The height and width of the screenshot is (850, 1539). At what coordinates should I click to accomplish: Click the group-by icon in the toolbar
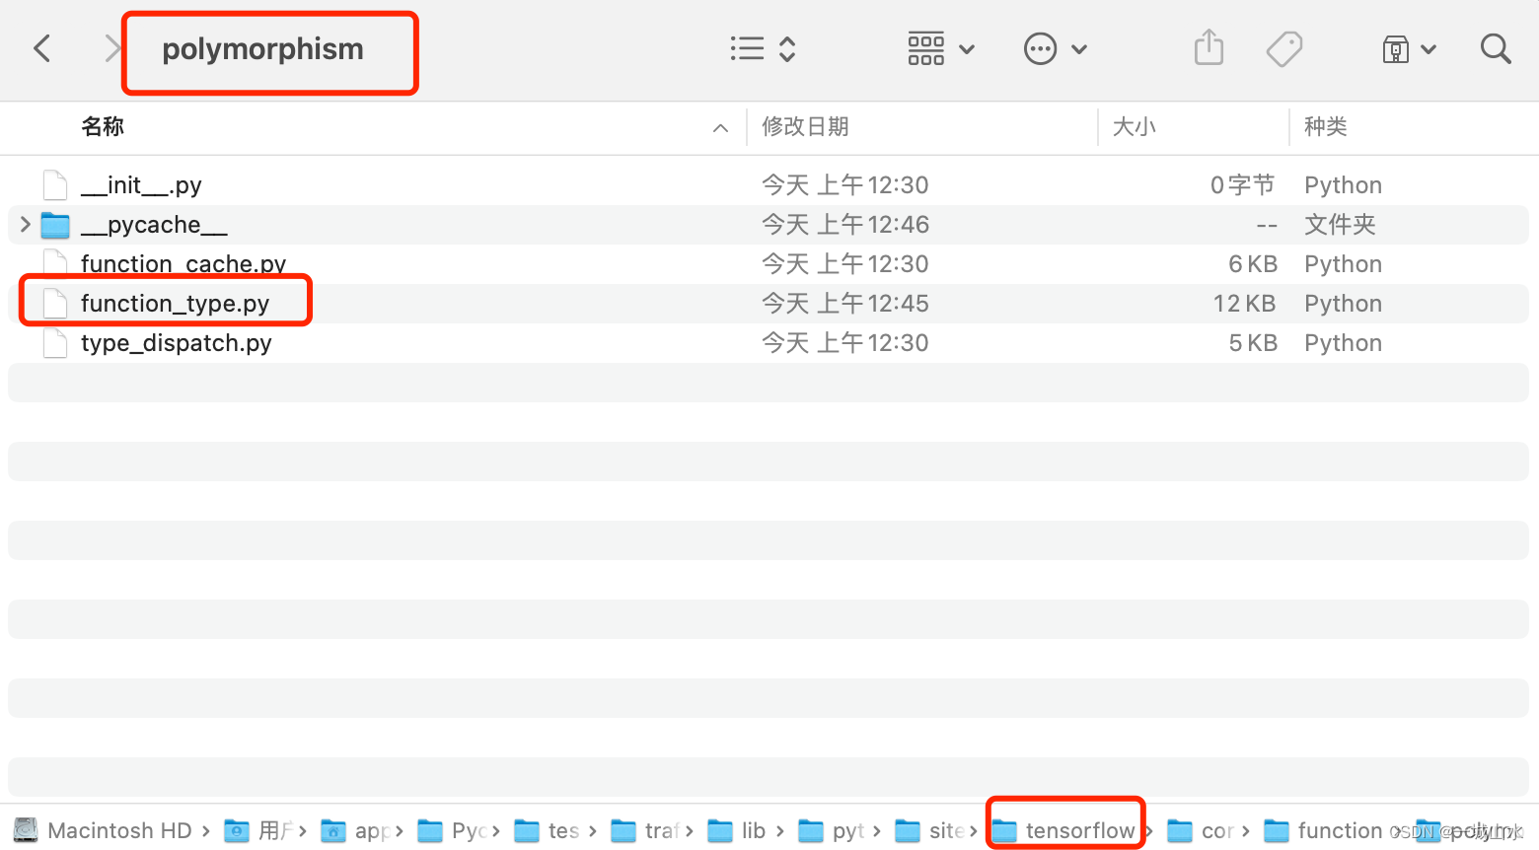click(x=925, y=47)
